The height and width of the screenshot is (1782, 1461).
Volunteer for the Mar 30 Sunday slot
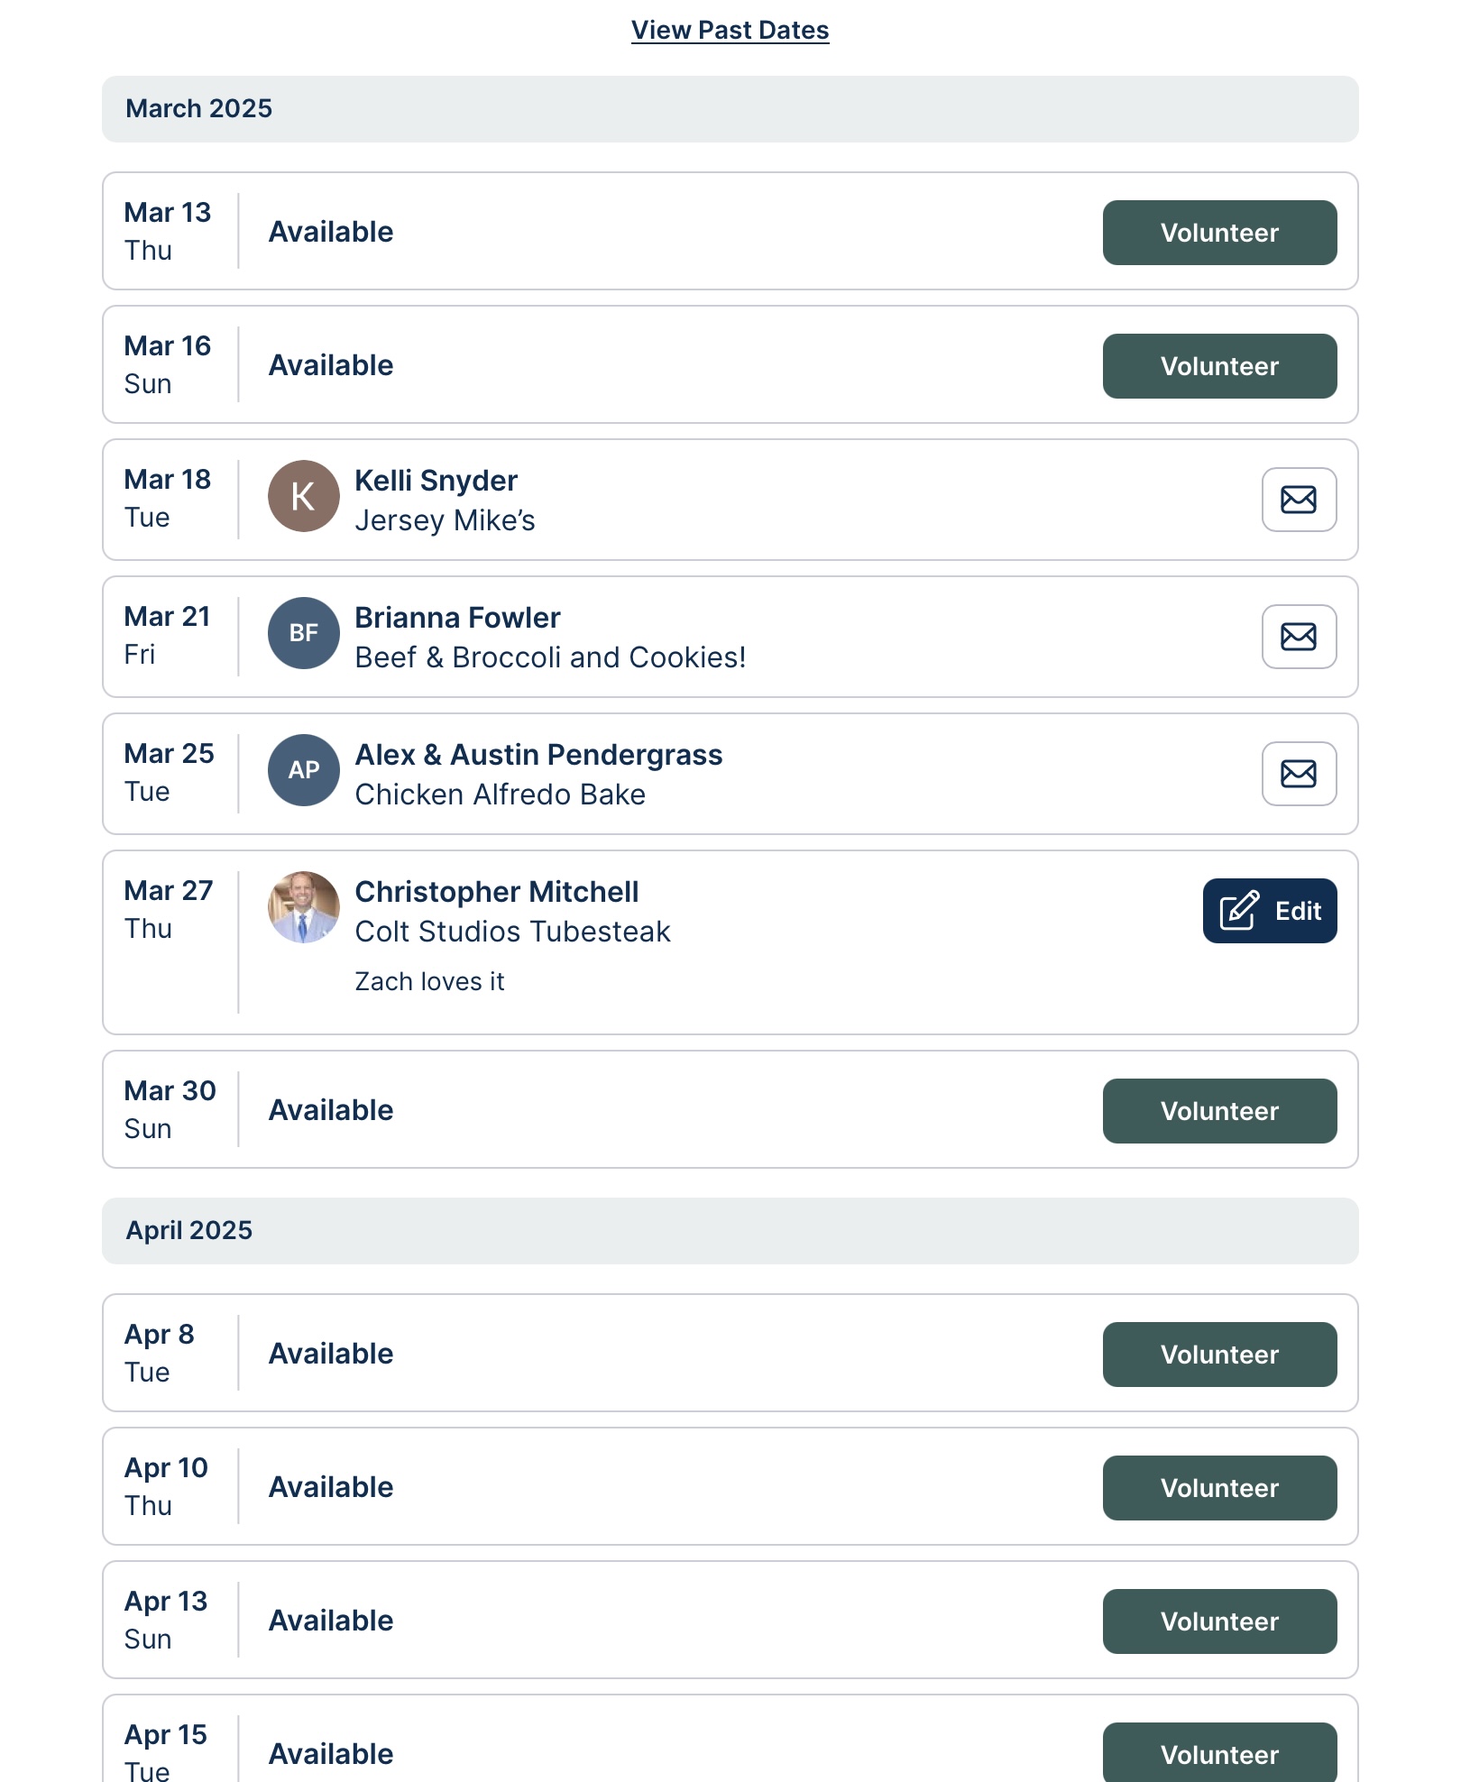[x=1219, y=1111]
